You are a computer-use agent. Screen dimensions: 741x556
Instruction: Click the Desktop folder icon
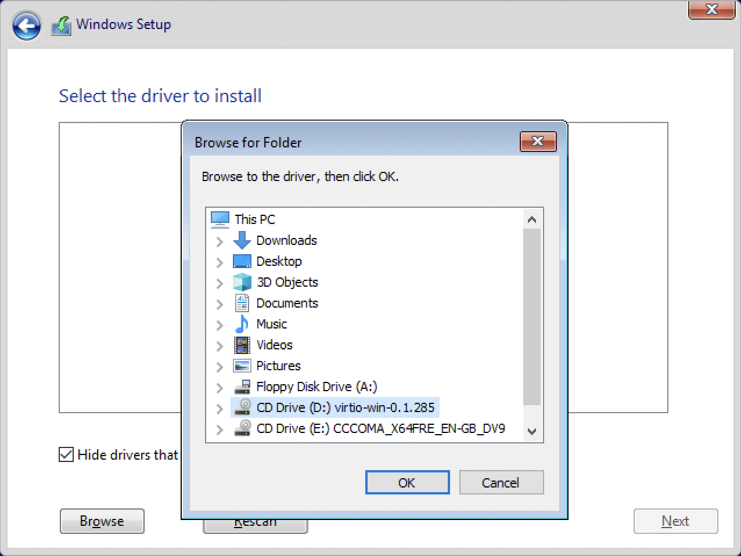242,261
